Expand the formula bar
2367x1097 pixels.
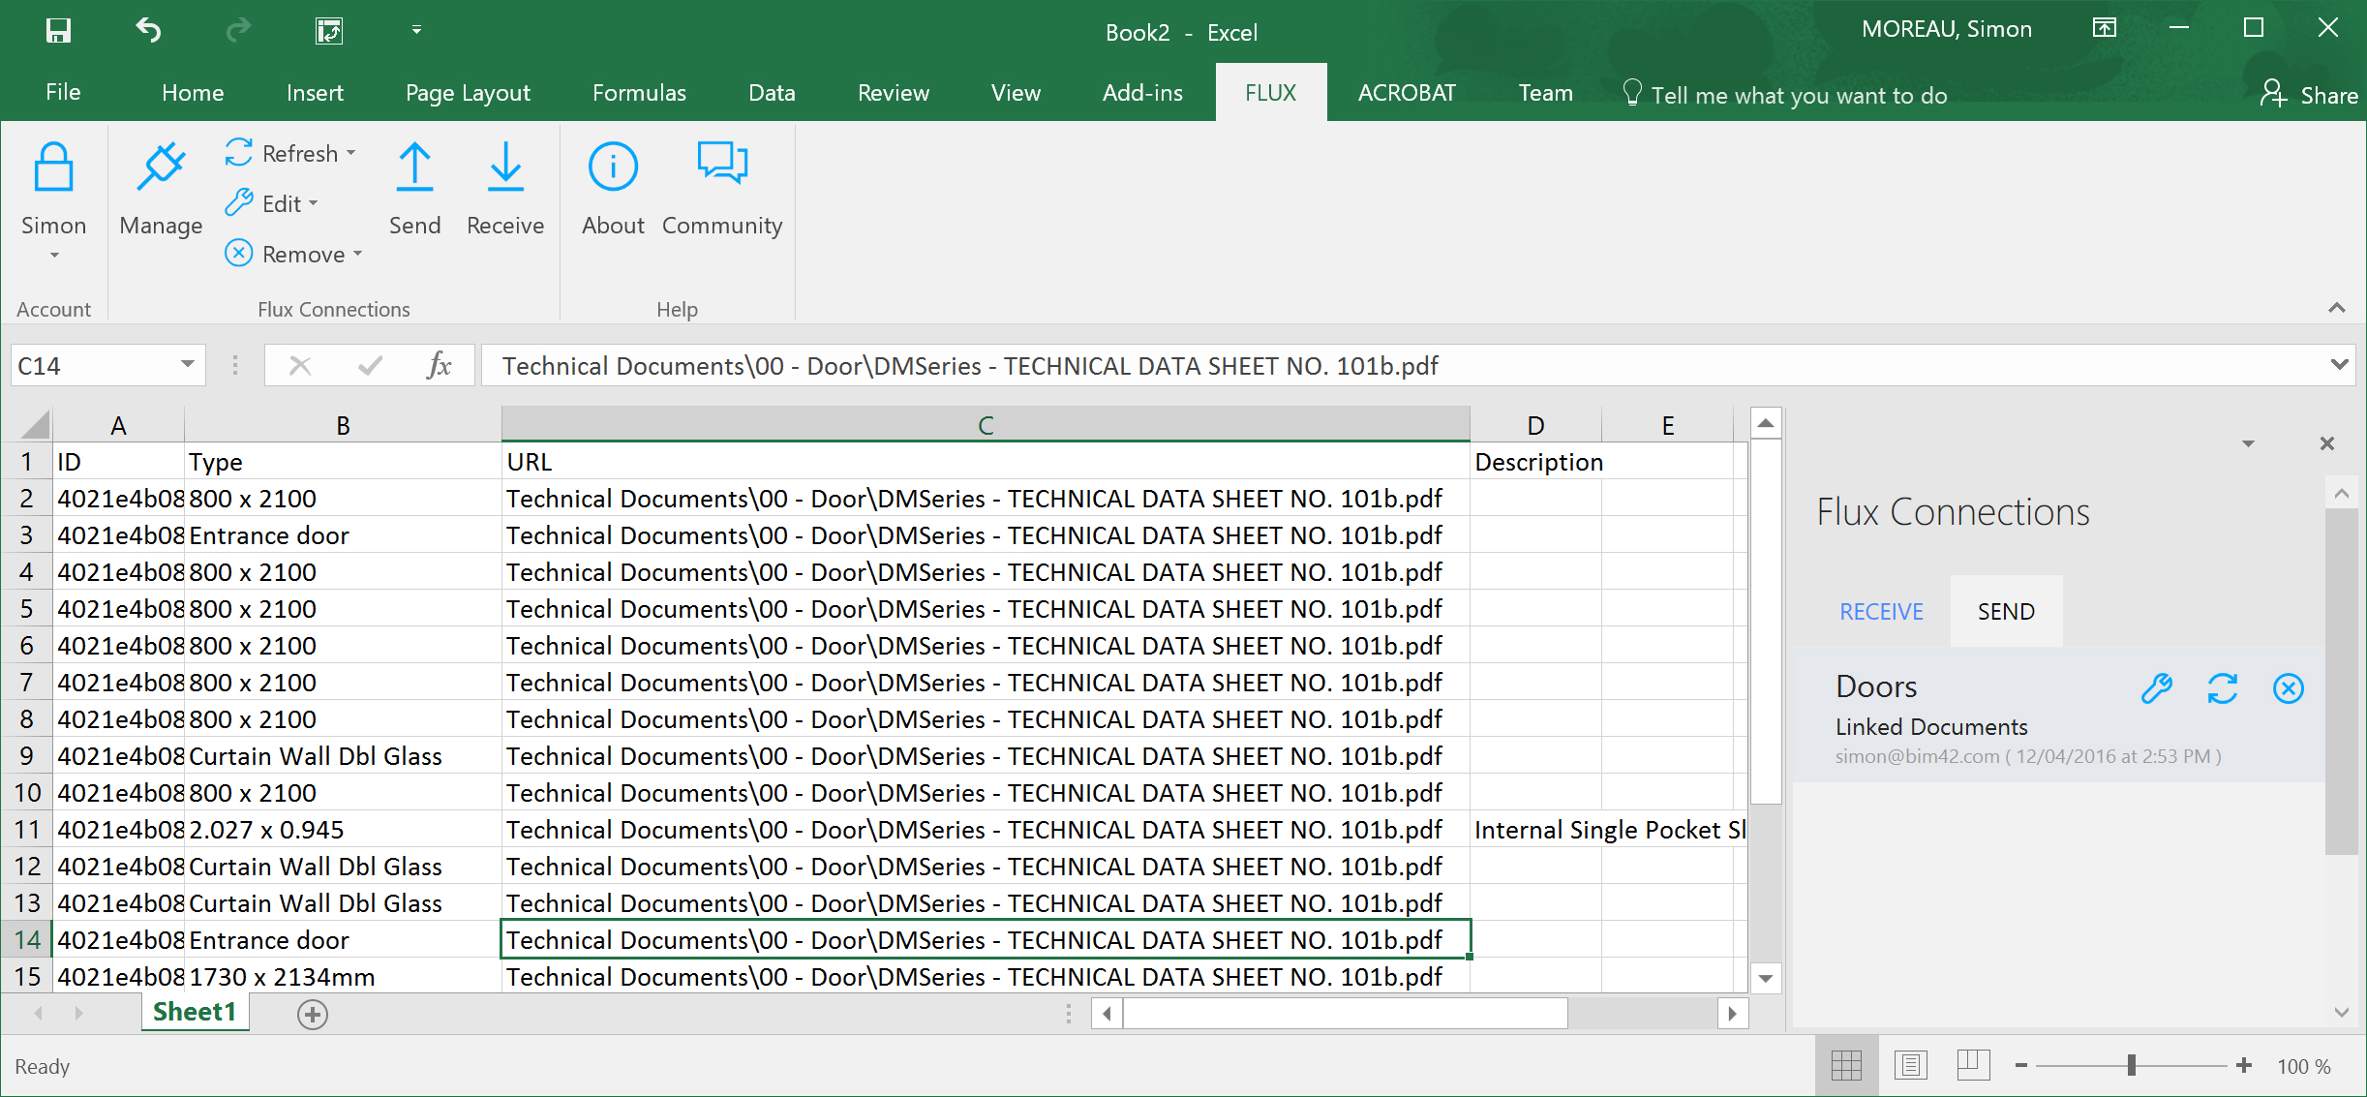[2340, 365]
